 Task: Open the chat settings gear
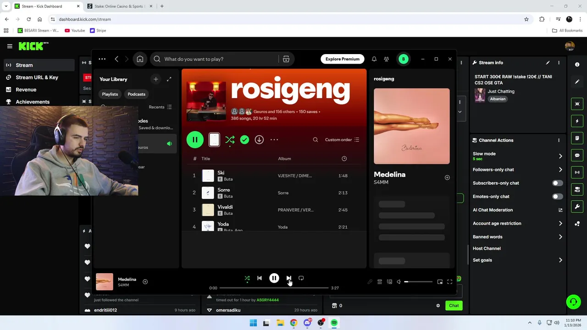[438, 306]
